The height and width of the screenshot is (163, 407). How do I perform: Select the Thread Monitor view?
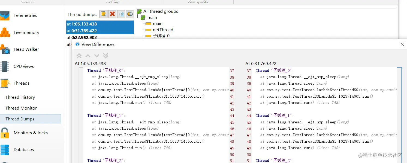(21, 108)
